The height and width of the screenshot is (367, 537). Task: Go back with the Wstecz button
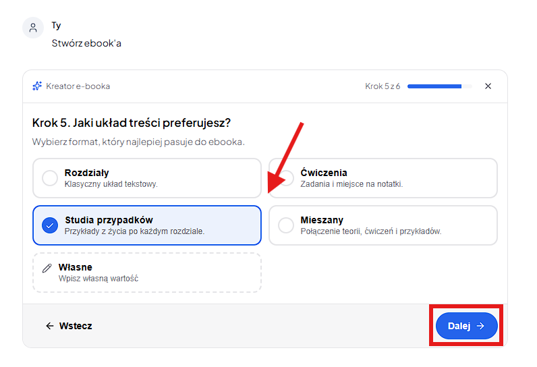(69, 326)
